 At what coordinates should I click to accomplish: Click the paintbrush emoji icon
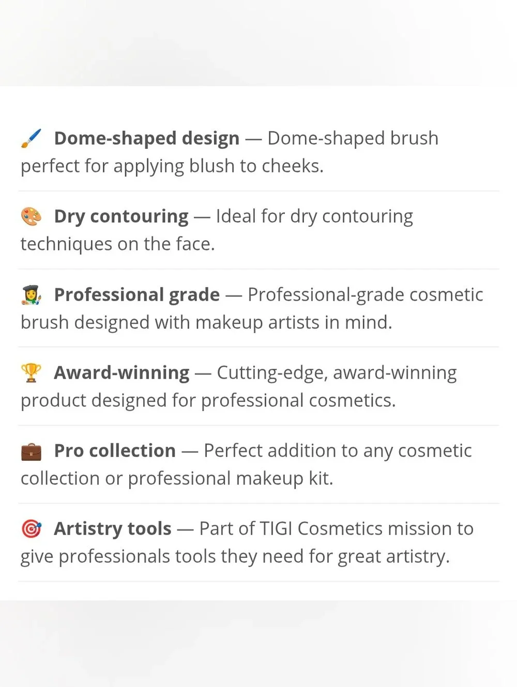click(31, 138)
